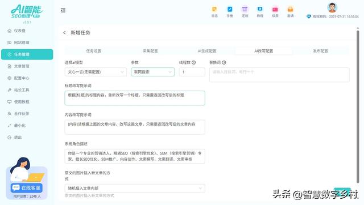Open the 日志 log icon
The height and width of the screenshot is (205, 364).
[214, 11]
